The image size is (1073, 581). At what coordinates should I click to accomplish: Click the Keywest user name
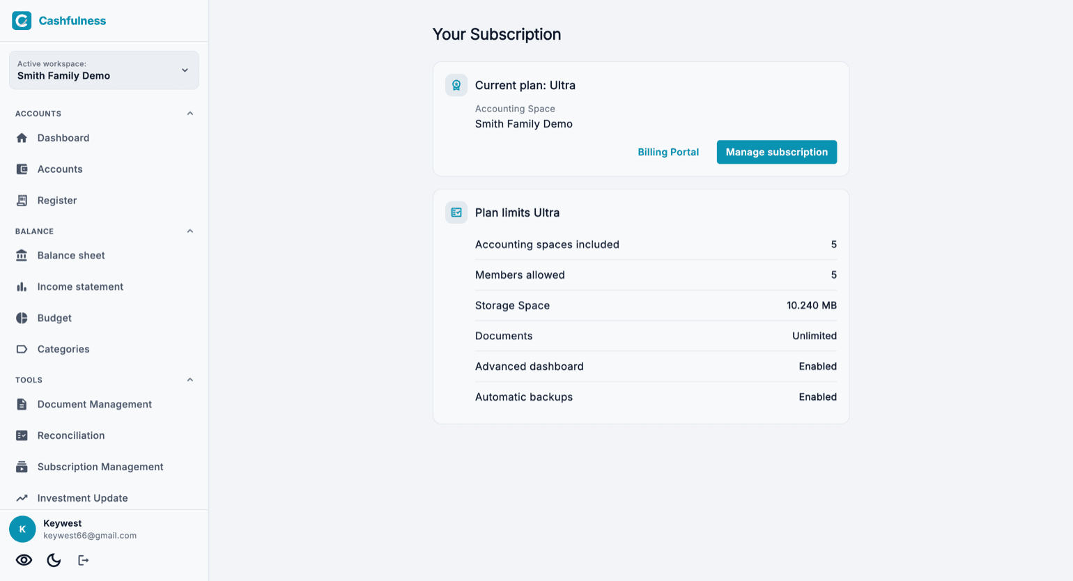click(63, 523)
